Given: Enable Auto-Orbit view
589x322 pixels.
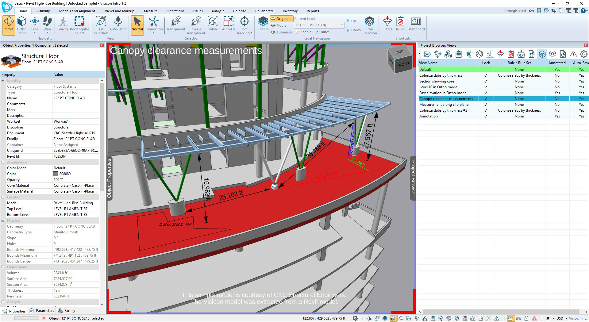Looking at the screenshot, I should (118, 24).
